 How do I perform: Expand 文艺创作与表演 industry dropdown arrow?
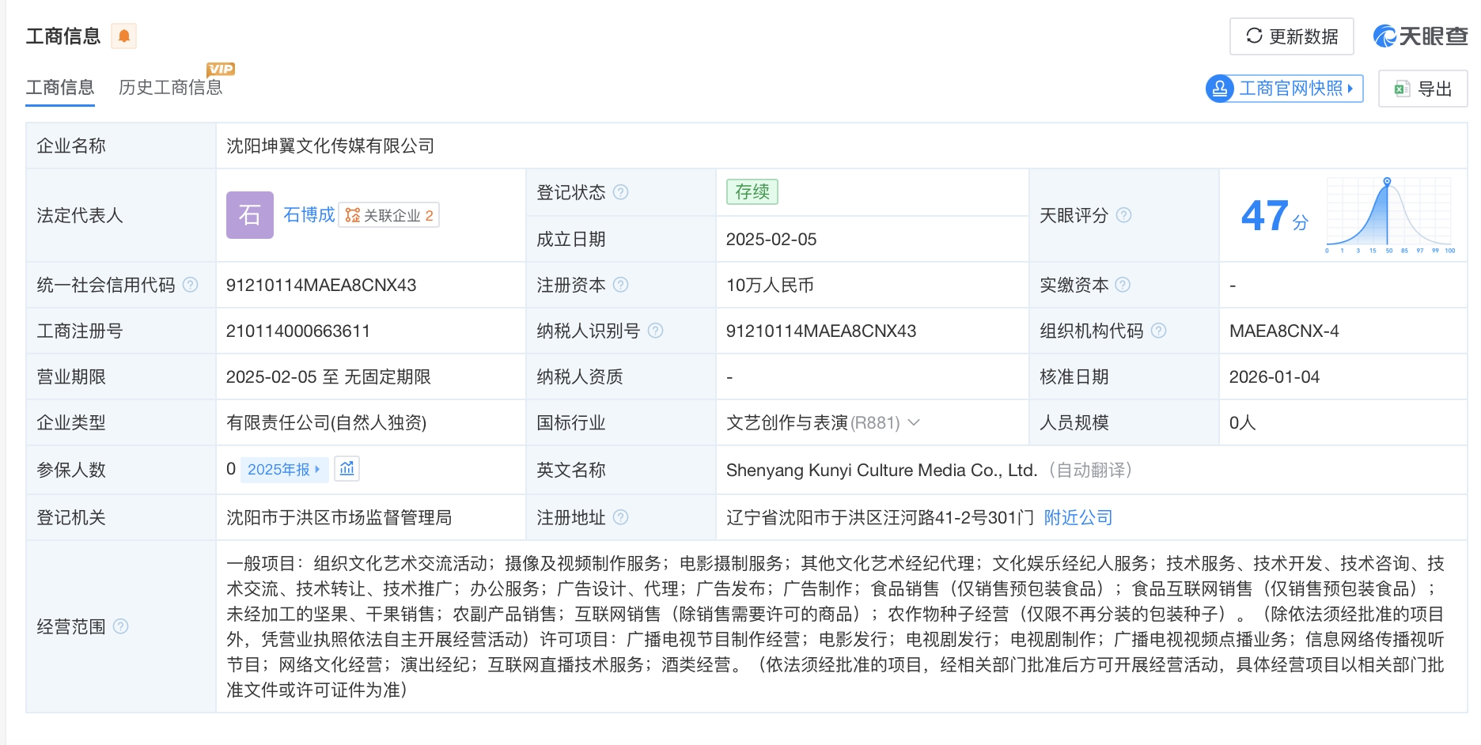[x=914, y=422]
